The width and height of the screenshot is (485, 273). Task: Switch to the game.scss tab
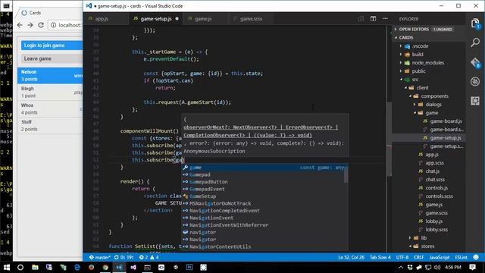coord(251,19)
